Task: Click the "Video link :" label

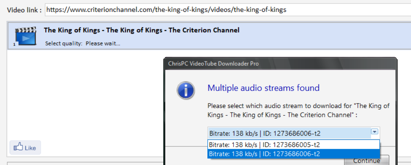Action: (24, 10)
